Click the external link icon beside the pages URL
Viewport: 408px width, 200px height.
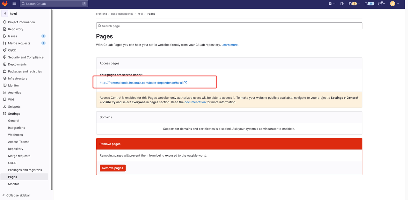pos(185,83)
